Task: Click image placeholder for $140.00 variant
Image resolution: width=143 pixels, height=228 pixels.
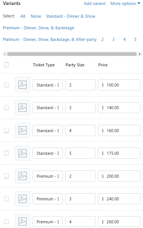Action: pyautogui.click(x=23, y=108)
